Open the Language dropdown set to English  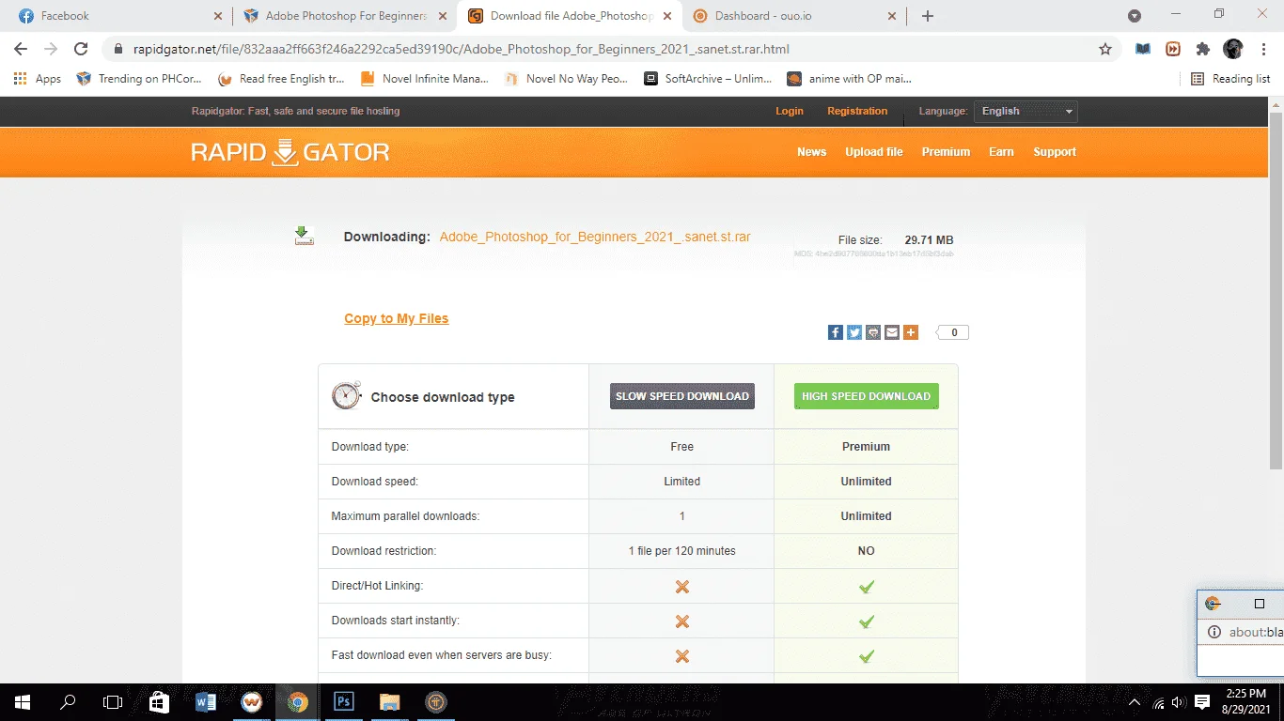click(x=1026, y=111)
